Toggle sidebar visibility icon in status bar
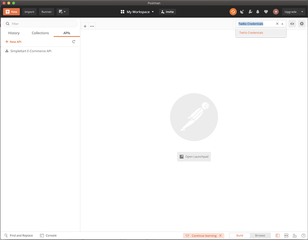 278,235
